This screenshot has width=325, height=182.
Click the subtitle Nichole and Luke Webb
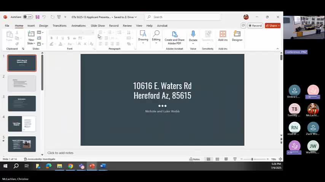(x=162, y=111)
